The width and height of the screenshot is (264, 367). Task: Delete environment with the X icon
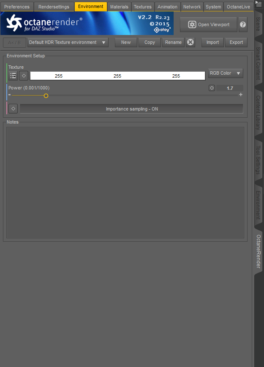point(191,42)
